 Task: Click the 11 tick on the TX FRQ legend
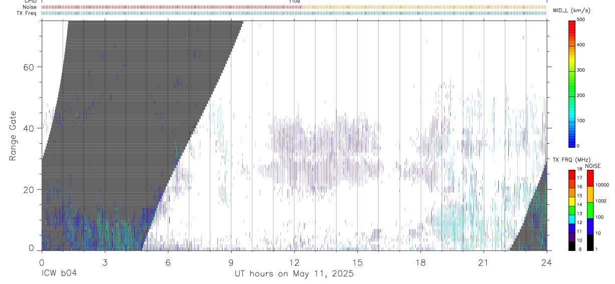(x=579, y=231)
